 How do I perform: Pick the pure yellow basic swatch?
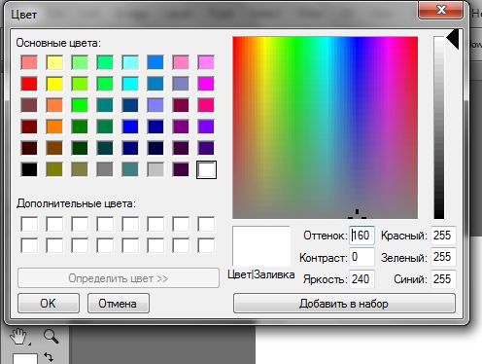(x=54, y=84)
